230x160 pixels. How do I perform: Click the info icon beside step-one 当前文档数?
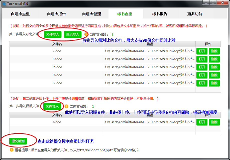86,34
